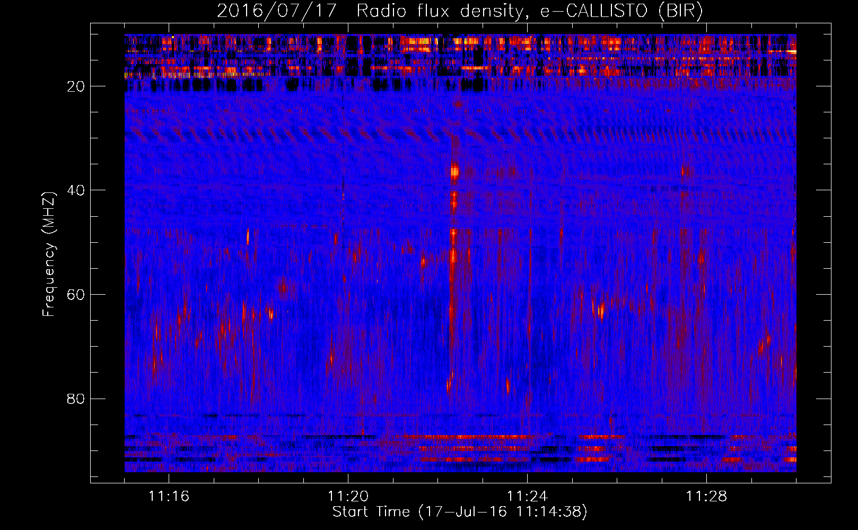Viewport: 858px width, 530px height.
Task: Click the 11:20 time tick label
Action: point(348,497)
